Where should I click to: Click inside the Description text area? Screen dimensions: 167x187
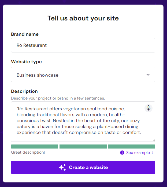pos(78,121)
